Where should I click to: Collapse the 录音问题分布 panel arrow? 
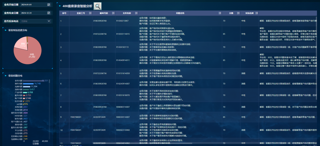[5, 76]
